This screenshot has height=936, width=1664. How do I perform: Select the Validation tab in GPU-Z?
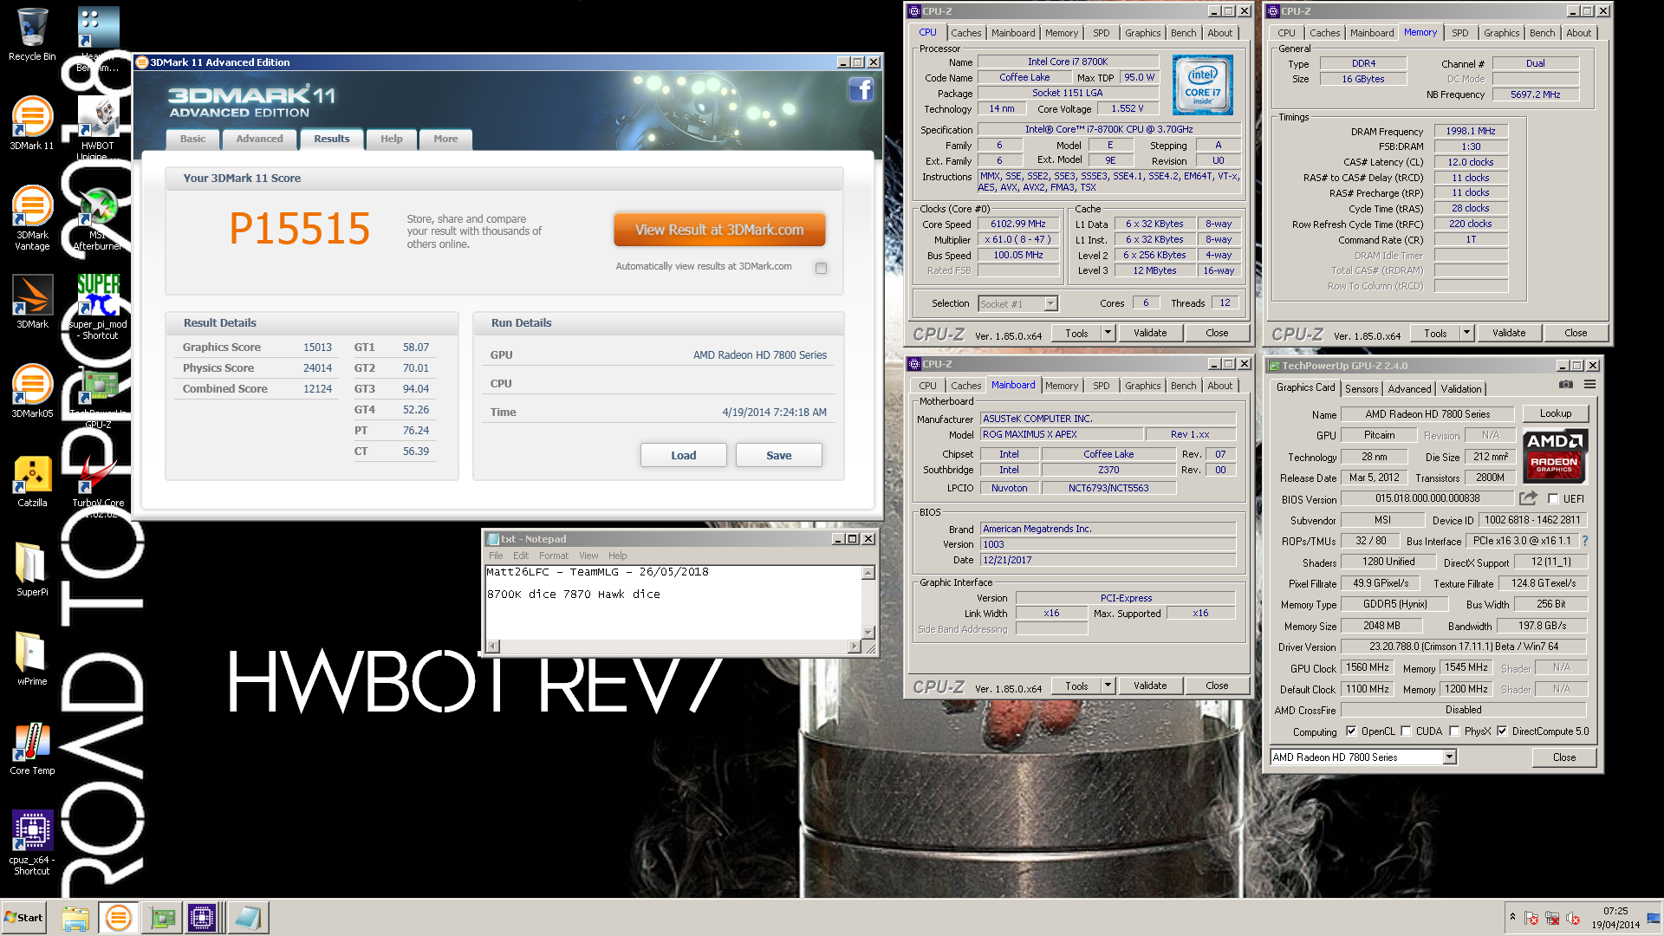1461,389
